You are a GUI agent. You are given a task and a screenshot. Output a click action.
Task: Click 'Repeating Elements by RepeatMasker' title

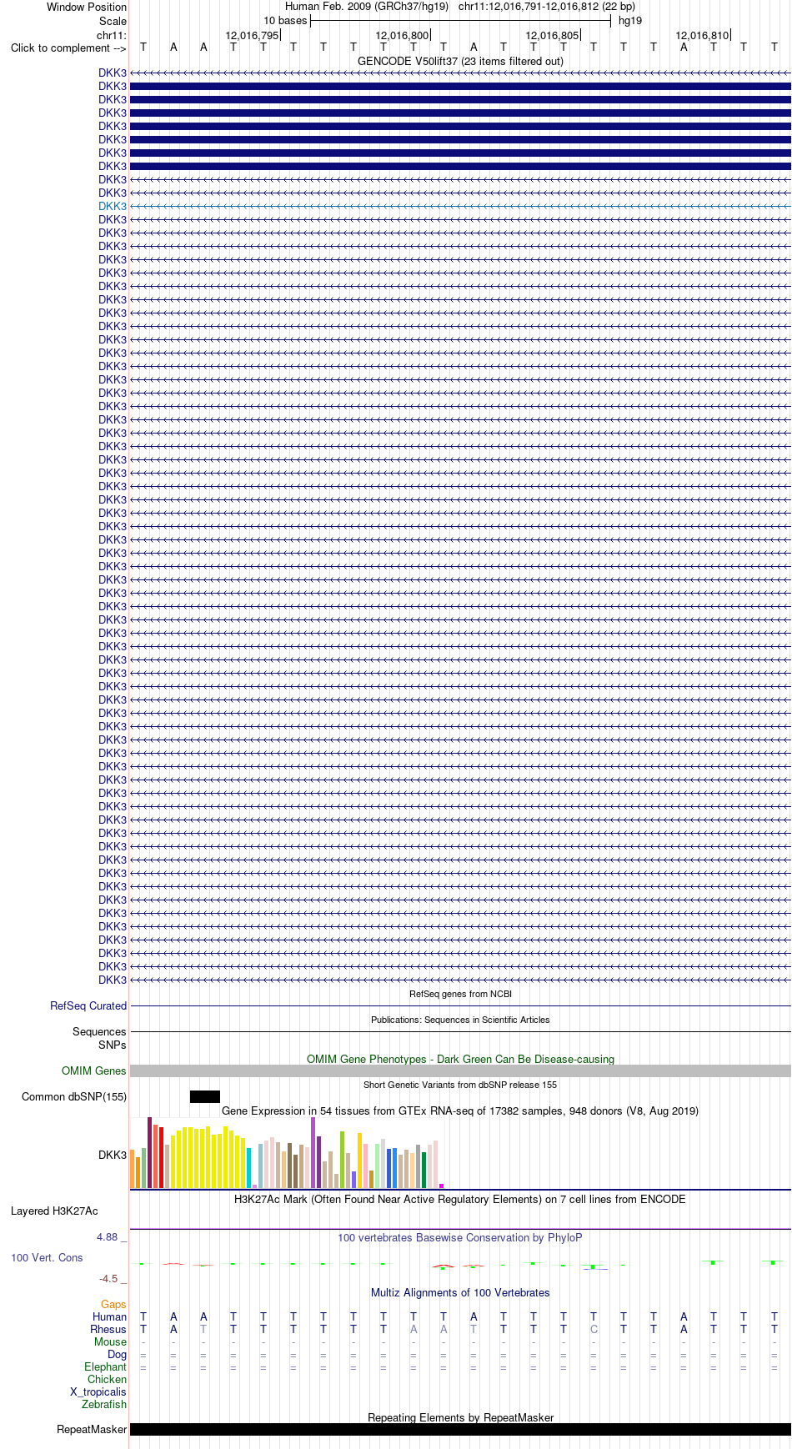coord(460,1417)
